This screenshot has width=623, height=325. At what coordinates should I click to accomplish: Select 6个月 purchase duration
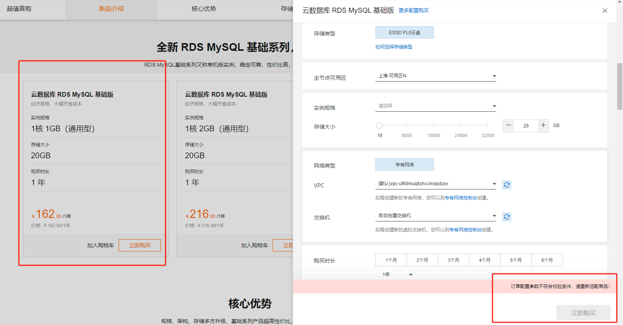click(547, 260)
